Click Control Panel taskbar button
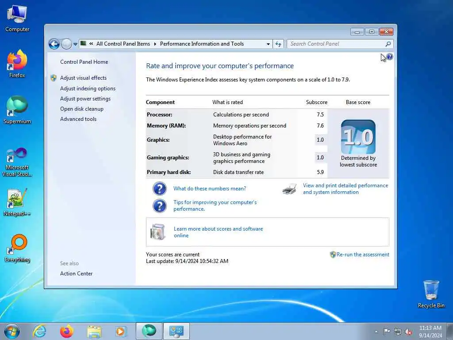453x340 pixels. click(176, 331)
